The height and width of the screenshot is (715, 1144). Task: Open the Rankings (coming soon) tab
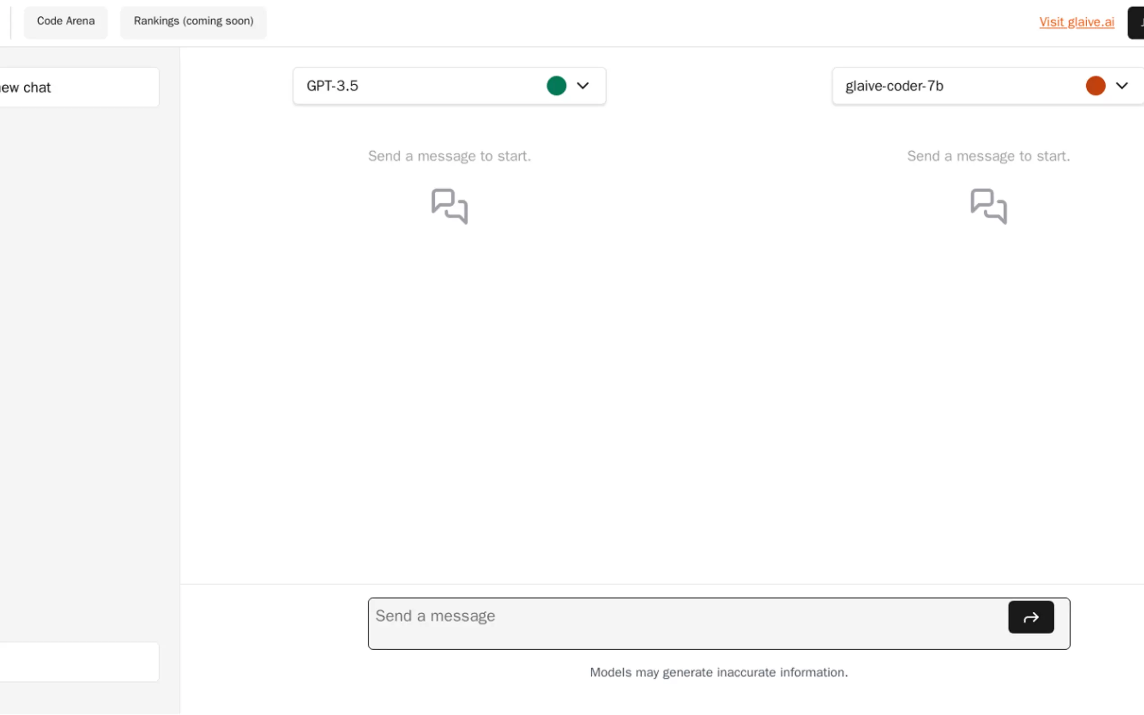point(193,21)
